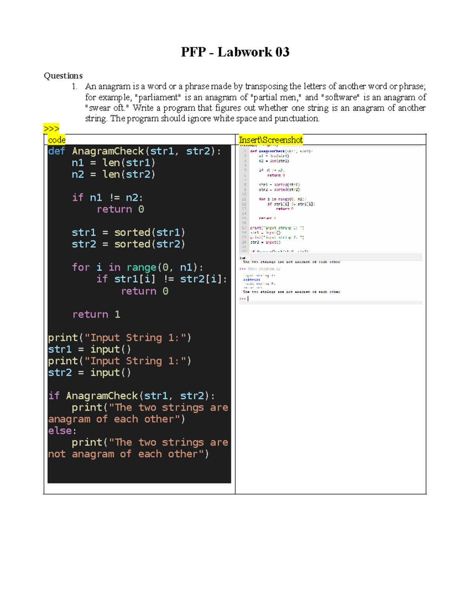Click "def AnagramCheck(str1, str2):" in the code panel

click(135, 151)
